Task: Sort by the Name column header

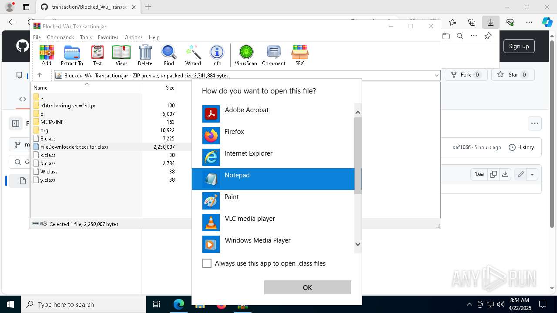Action: pos(87,87)
